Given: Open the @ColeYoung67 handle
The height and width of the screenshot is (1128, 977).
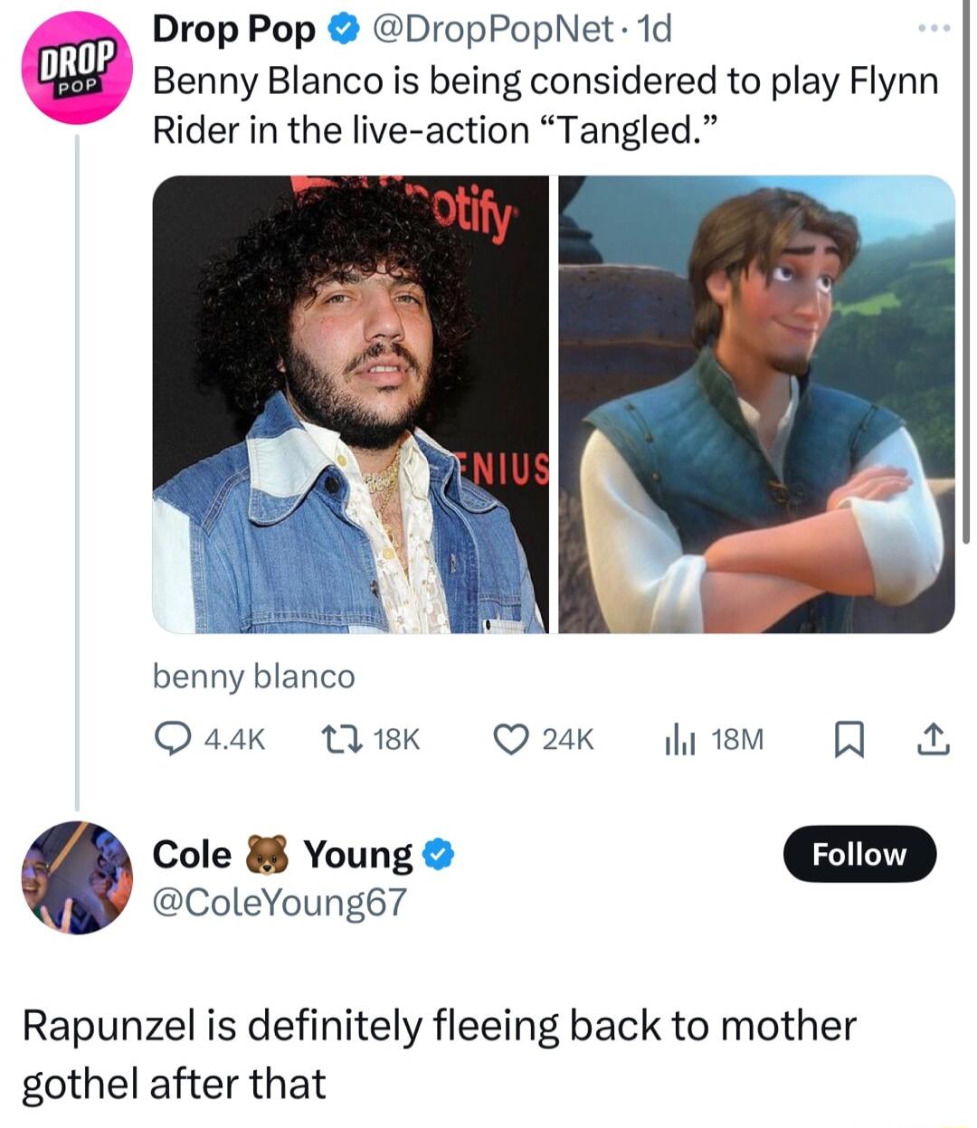Looking at the screenshot, I should (x=280, y=902).
